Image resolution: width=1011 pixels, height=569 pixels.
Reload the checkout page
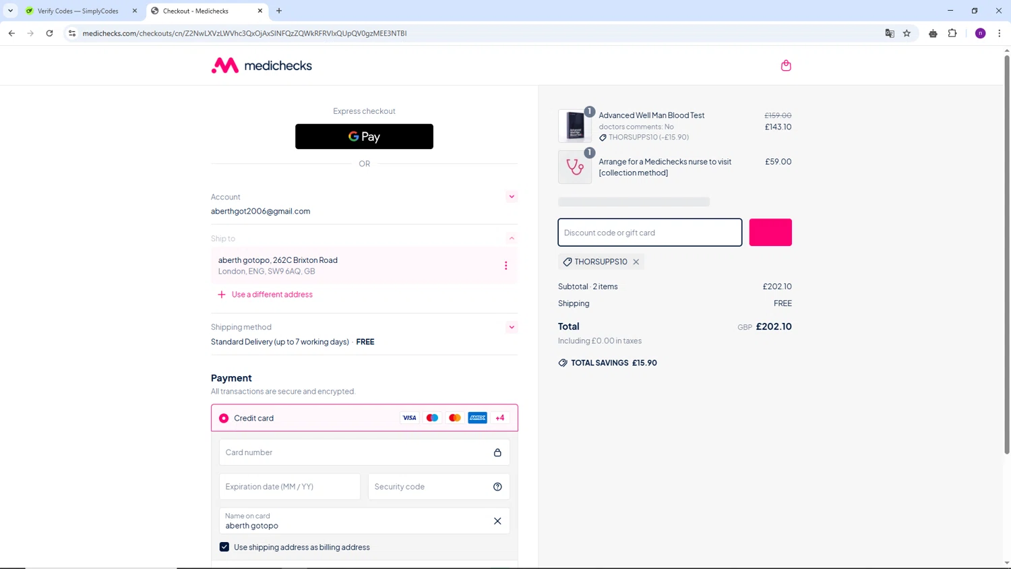[x=49, y=33]
